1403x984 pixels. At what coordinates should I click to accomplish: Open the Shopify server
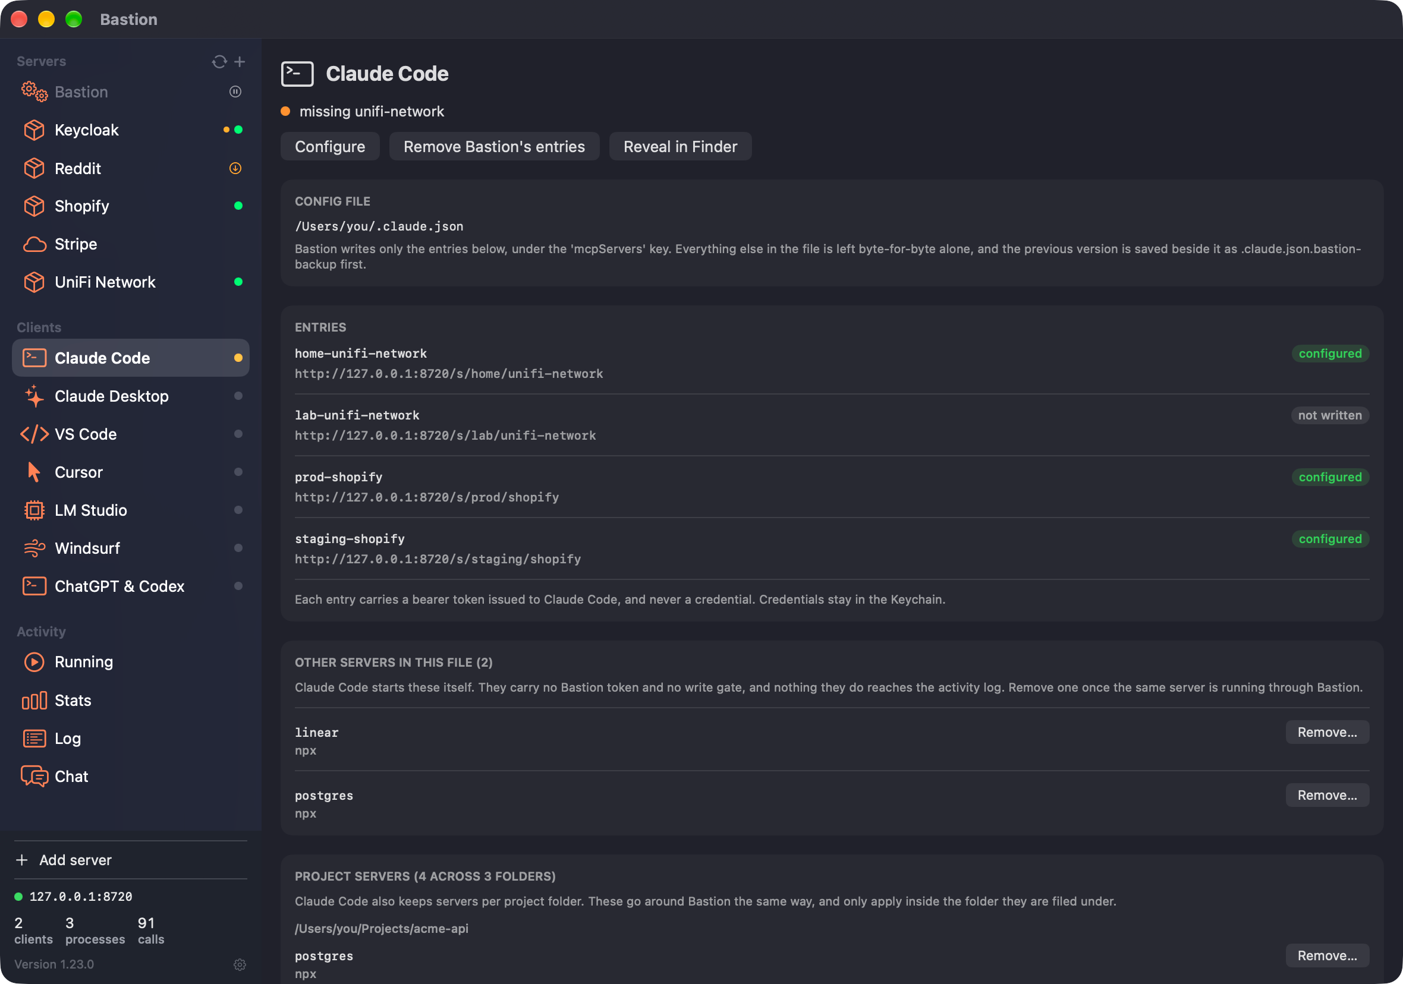131,206
